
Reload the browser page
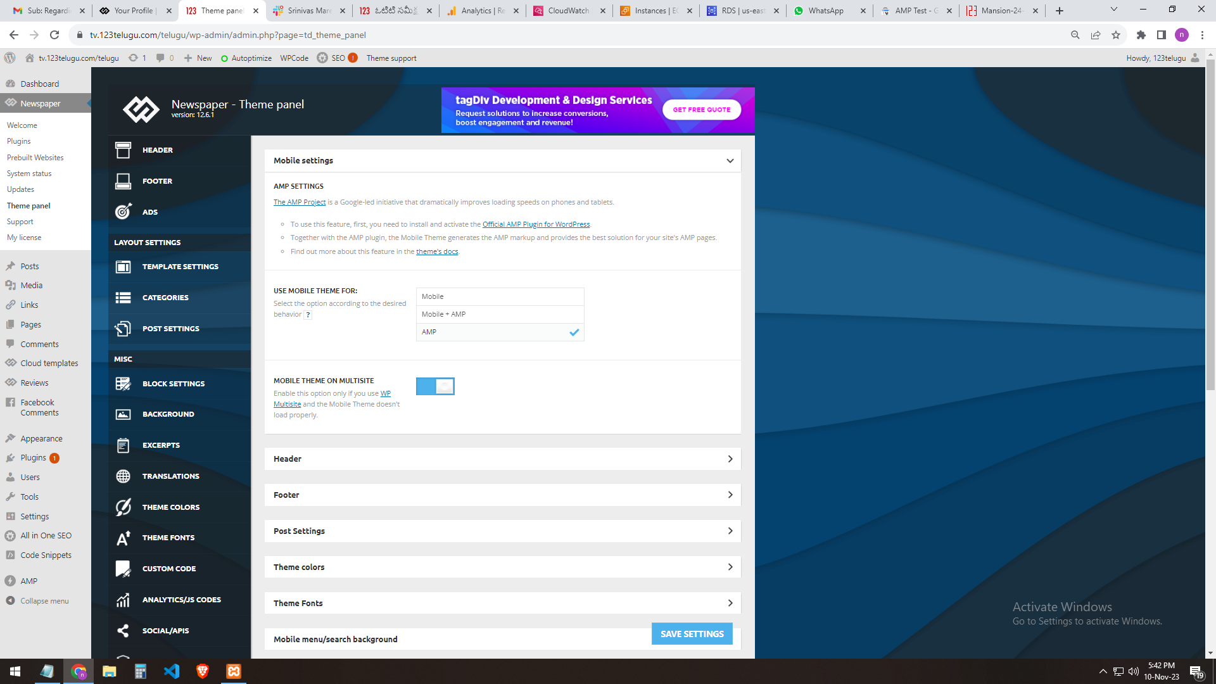point(55,35)
